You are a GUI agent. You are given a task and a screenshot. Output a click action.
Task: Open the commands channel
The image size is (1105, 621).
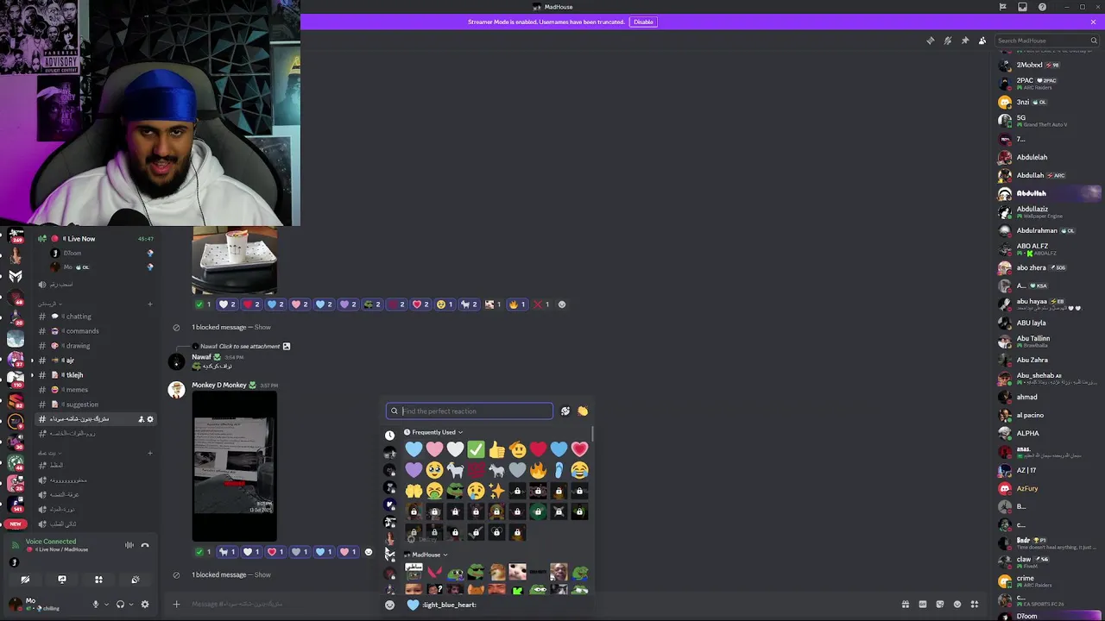(x=94, y=331)
